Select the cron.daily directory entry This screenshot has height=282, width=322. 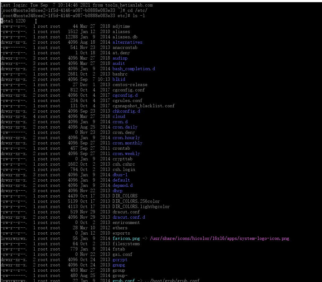click(125, 127)
